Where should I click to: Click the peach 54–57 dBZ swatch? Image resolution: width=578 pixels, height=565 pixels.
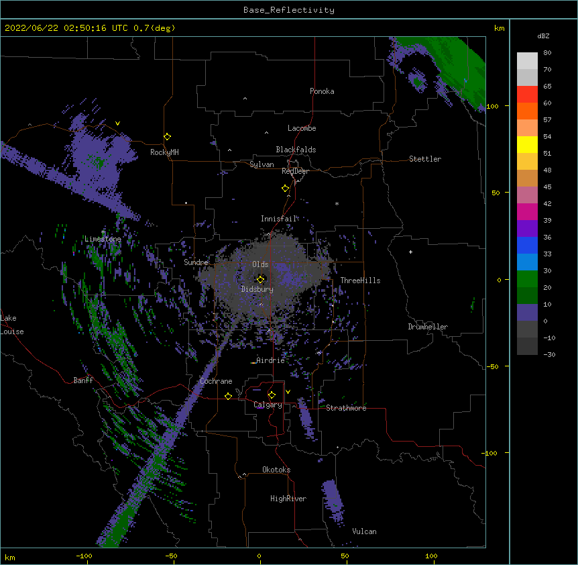[527, 128]
